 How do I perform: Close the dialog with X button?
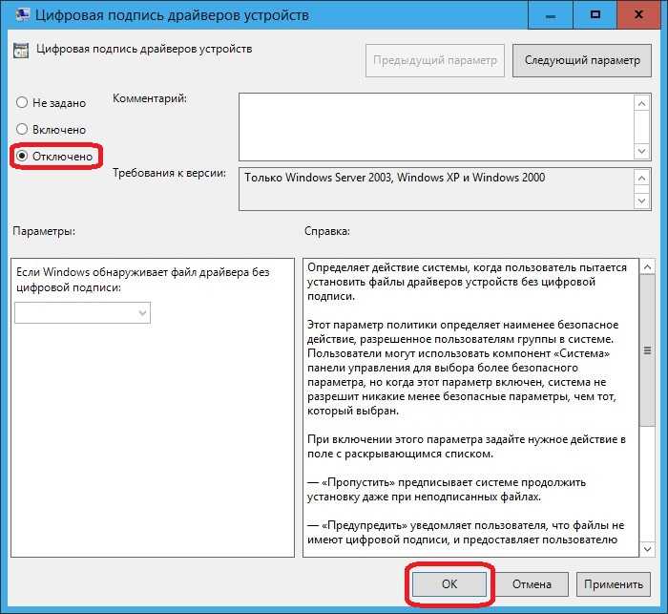(x=638, y=15)
